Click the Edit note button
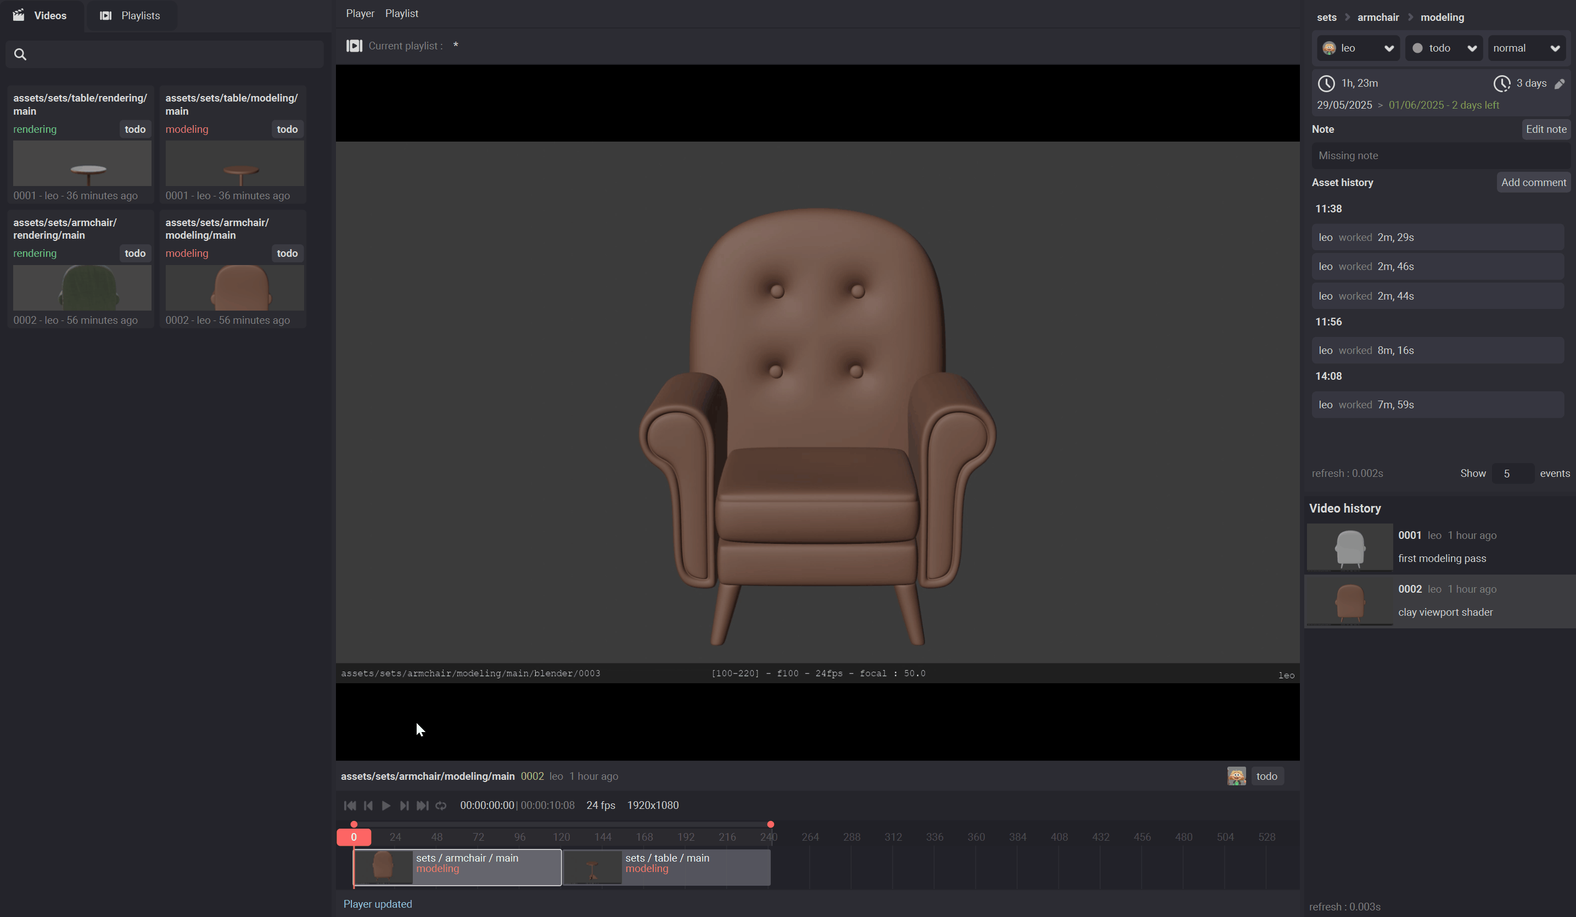The height and width of the screenshot is (917, 1576). (x=1545, y=130)
